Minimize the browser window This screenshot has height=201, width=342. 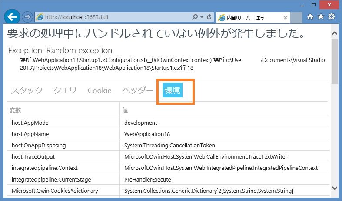pyautogui.click(x=302, y=5)
